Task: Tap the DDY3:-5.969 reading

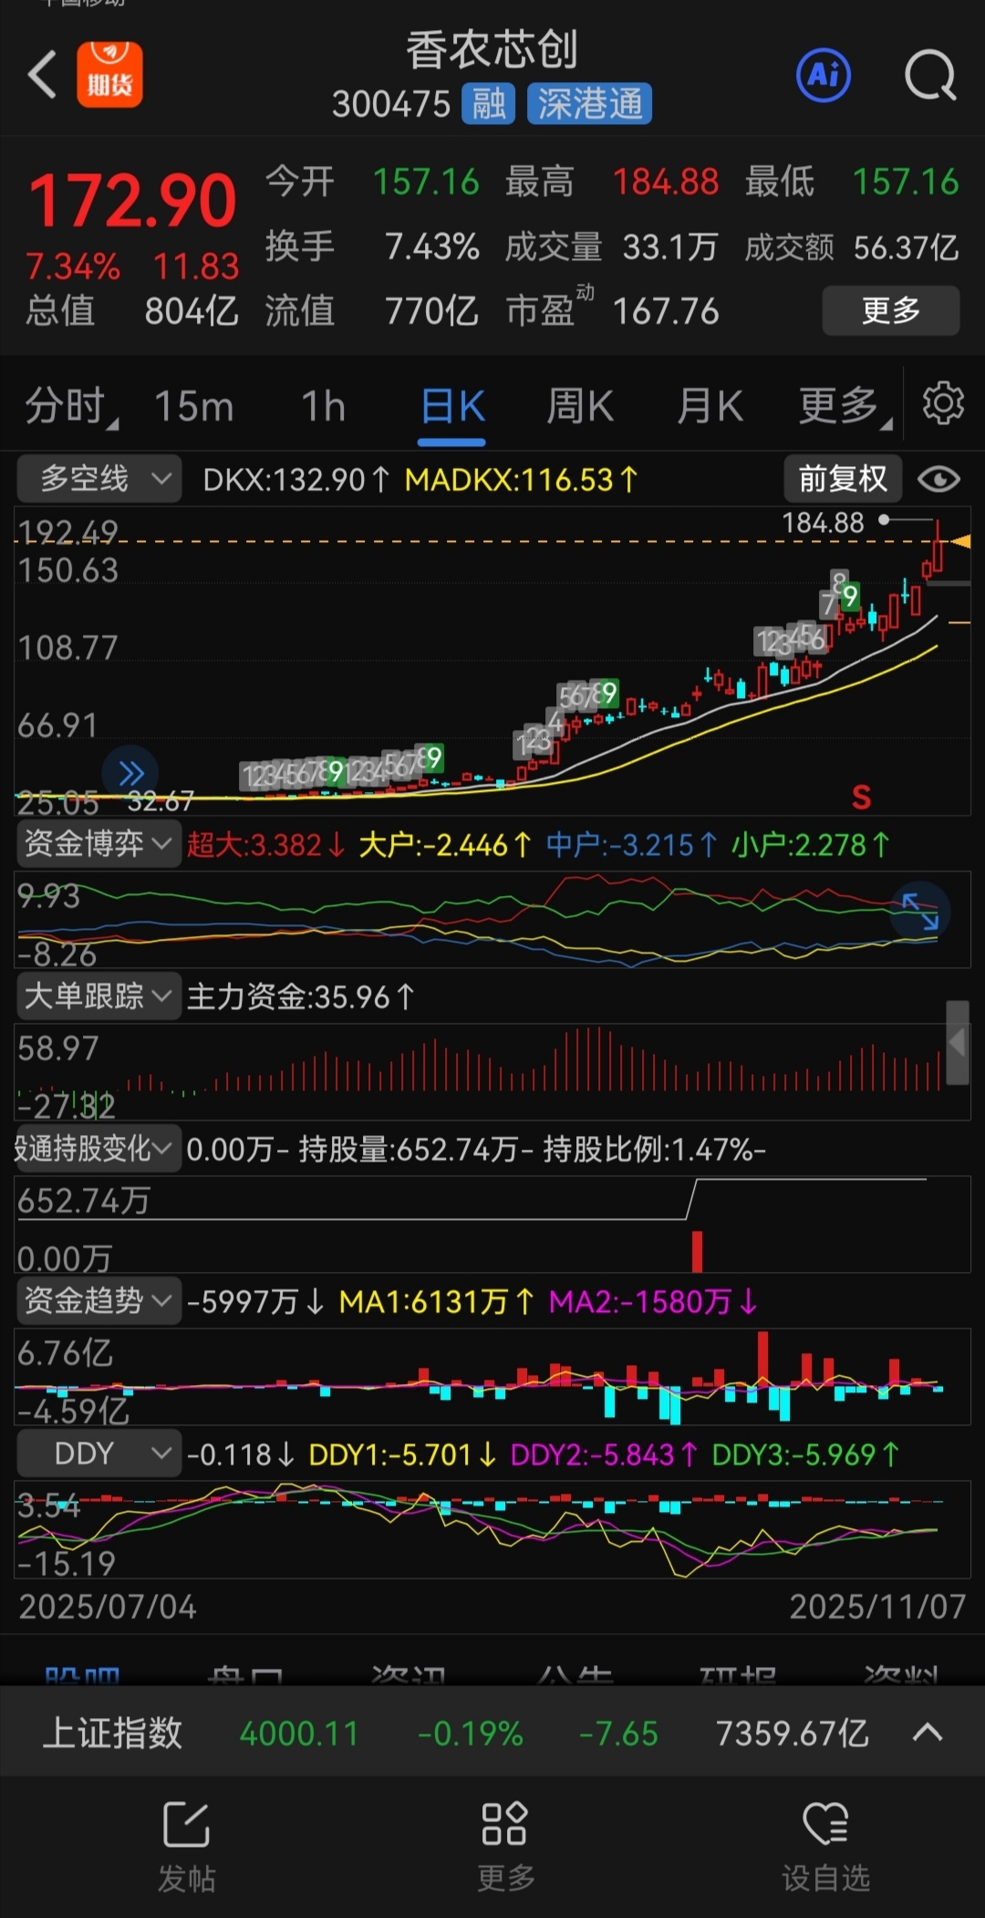Action: tap(806, 1454)
